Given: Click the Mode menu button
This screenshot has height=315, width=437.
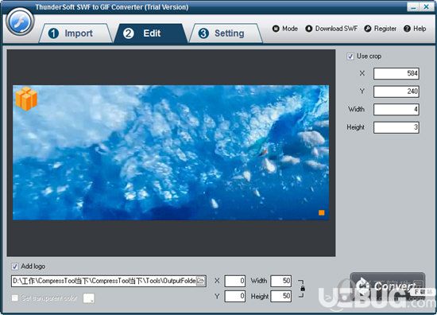Looking at the screenshot, I should pyautogui.click(x=285, y=29).
